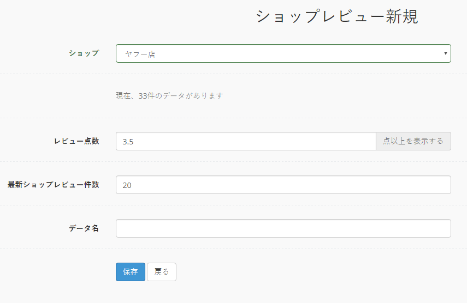467x303 pixels.
Task: Open the ショップ dropdown showing ヤフー店
Action: tap(283, 53)
